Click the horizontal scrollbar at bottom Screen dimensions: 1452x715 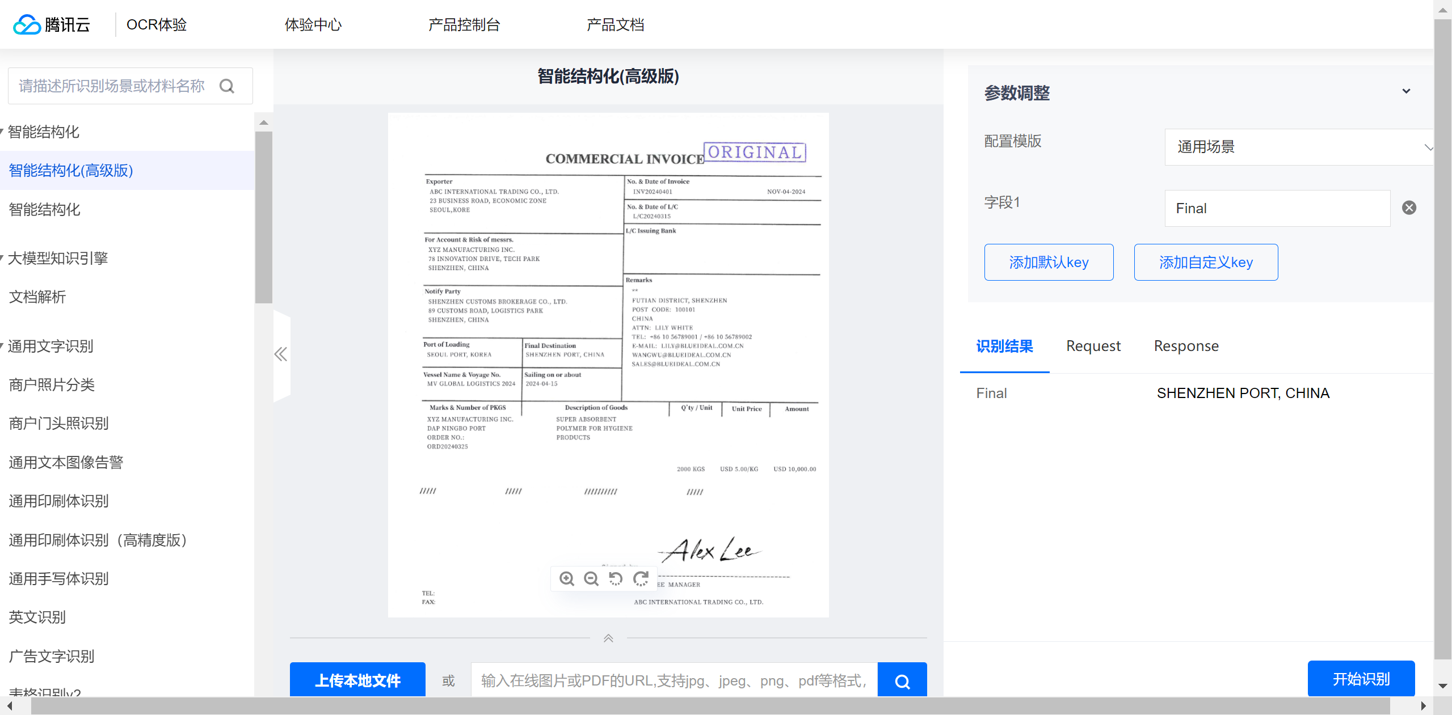[x=709, y=706]
